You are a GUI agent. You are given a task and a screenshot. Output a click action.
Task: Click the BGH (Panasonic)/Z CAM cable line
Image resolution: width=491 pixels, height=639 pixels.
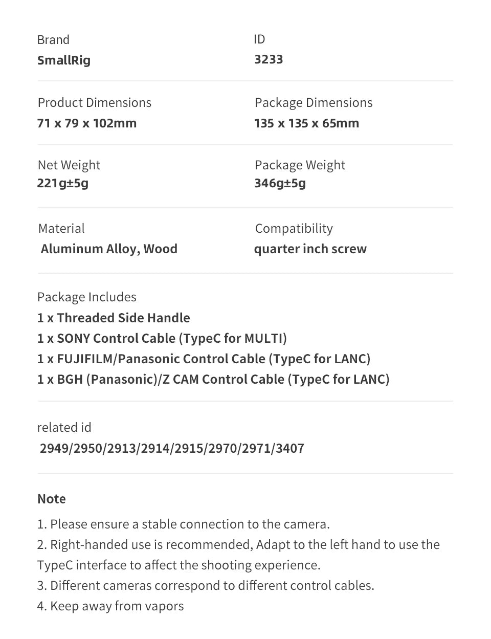pyautogui.click(x=213, y=379)
